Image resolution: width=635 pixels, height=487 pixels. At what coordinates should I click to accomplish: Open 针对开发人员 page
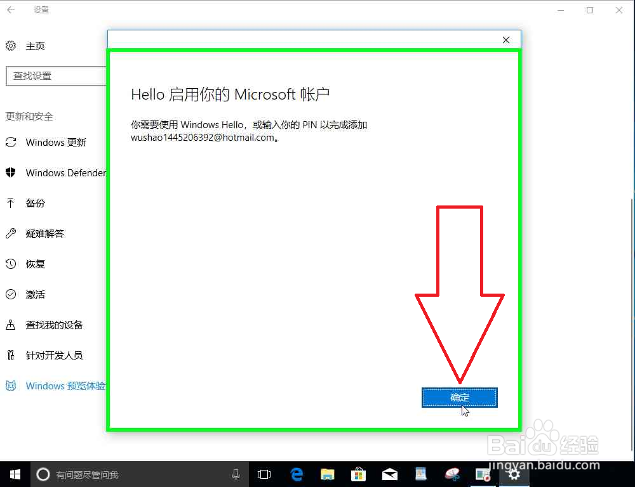(x=53, y=355)
